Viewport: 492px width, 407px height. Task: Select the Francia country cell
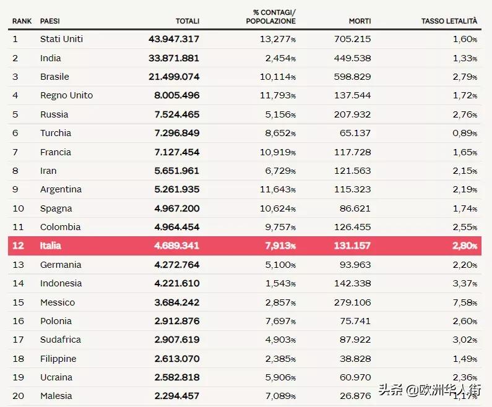(x=56, y=152)
